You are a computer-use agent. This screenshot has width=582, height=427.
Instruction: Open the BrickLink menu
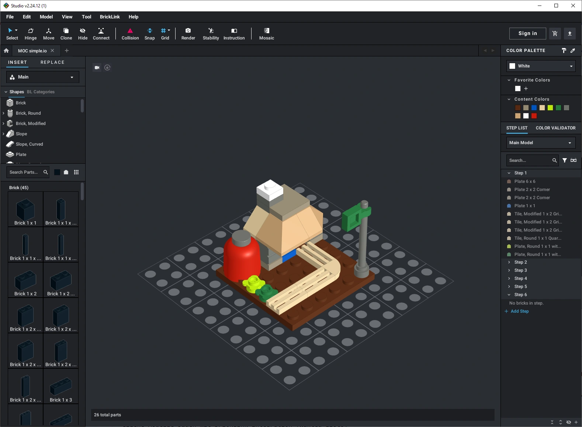pyautogui.click(x=110, y=17)
